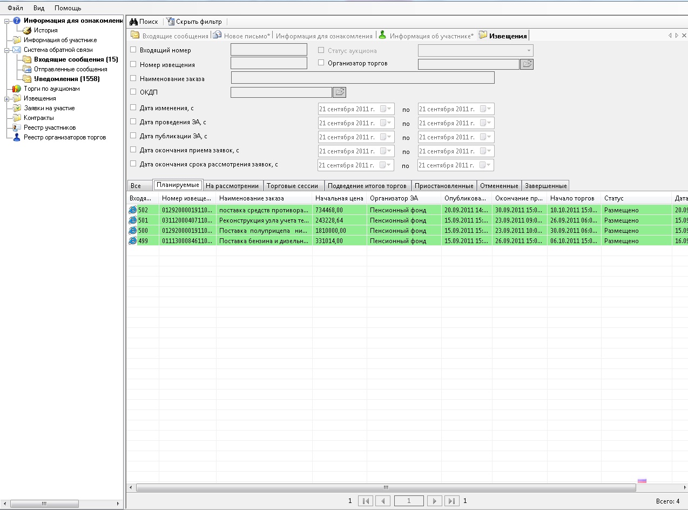Go to the first page navigation button
The width and height of the screenshot is (688, 510).
tap(366, 501)
